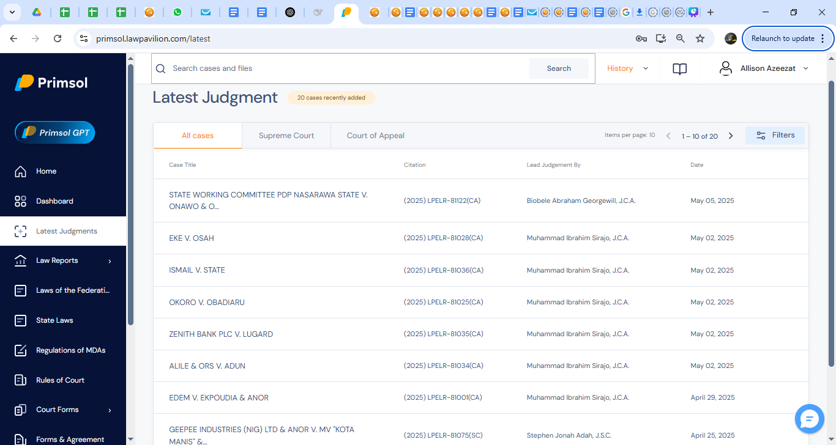Reload the page in Chrome
Image resolution: width=836 pixels, height=445 pixels.
(58, 39)
